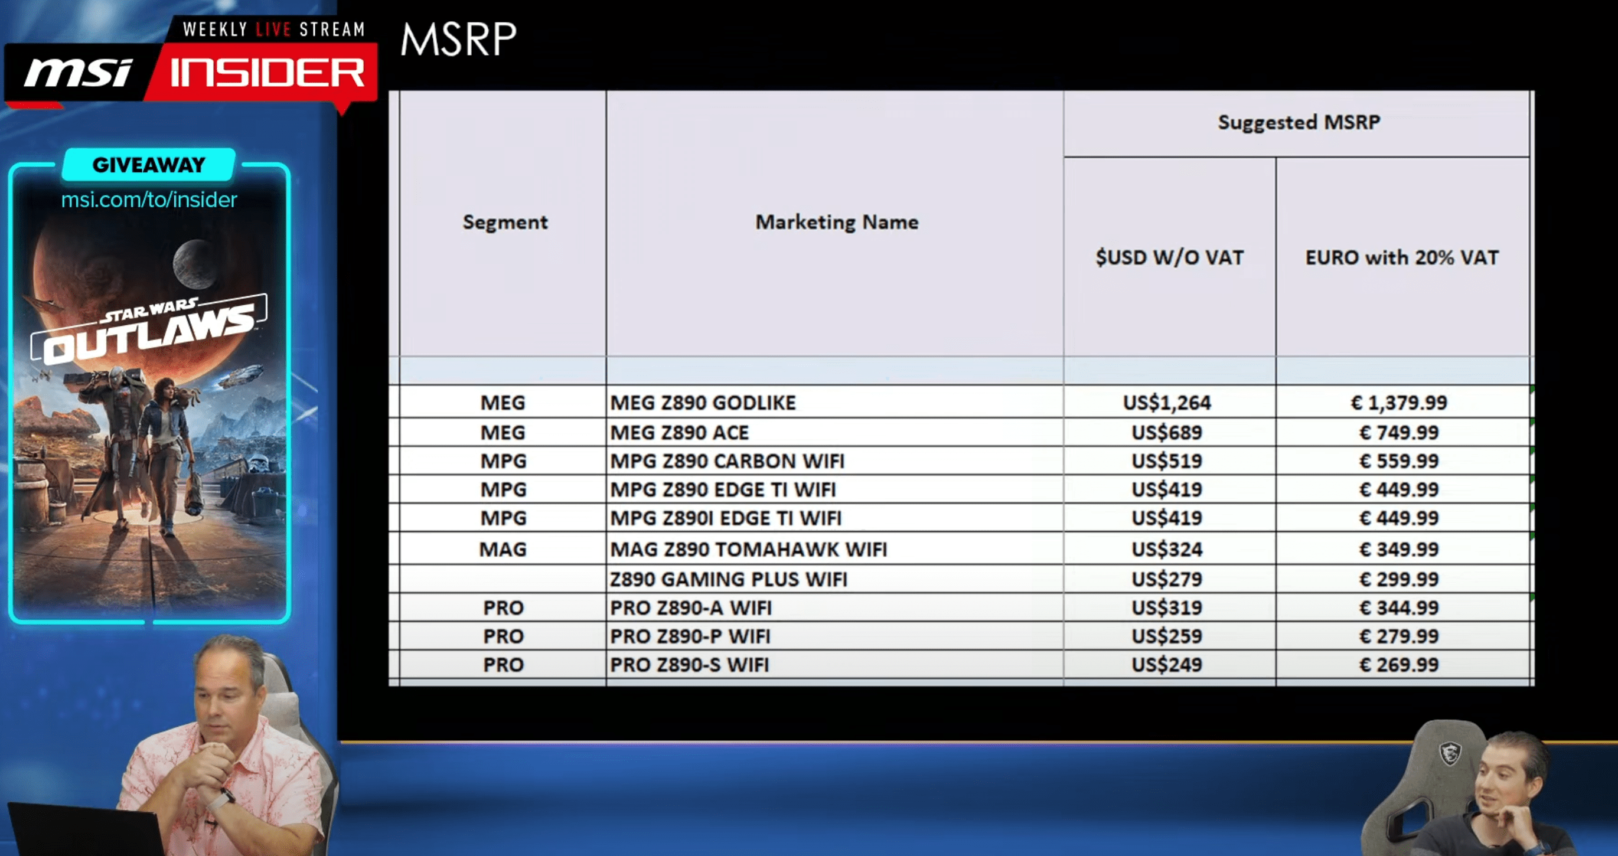Select the US$249 price cell
Viewport: 1618px width, 856px height.
point(1170,665)
